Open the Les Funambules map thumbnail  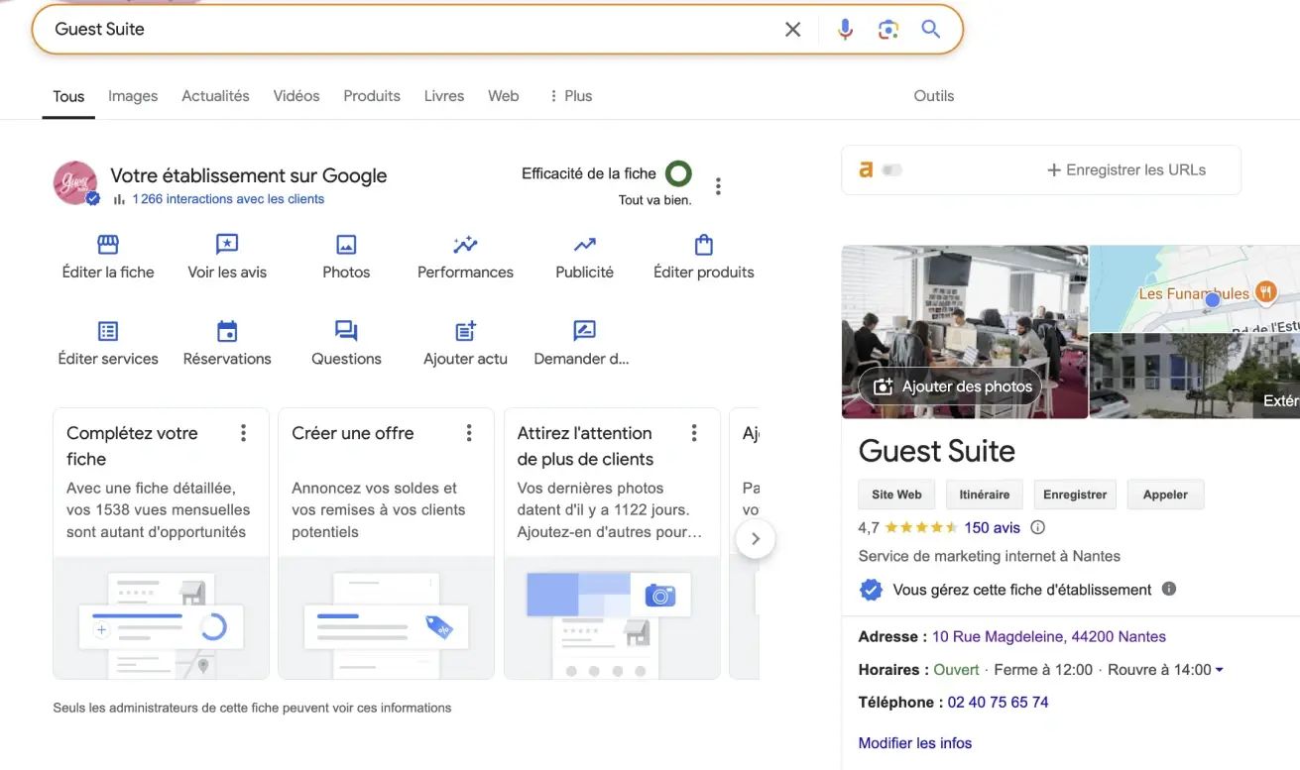1194,288
